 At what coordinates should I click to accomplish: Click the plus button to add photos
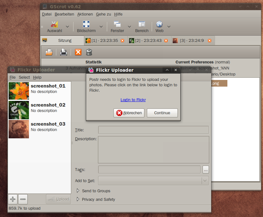point(13,199)
